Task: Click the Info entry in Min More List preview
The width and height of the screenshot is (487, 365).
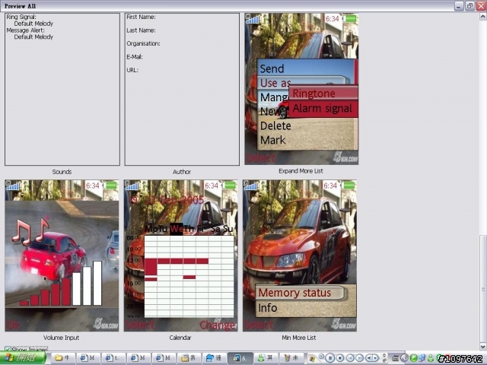Action: click(x=267, y=308)
